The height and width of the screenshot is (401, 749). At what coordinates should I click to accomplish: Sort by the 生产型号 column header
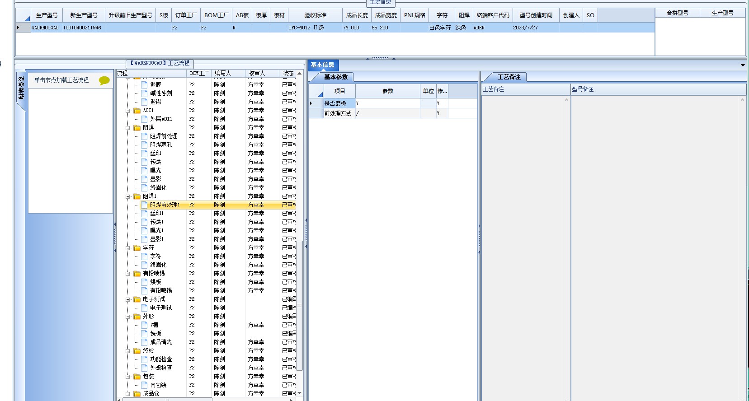click(x=47, y=15)
